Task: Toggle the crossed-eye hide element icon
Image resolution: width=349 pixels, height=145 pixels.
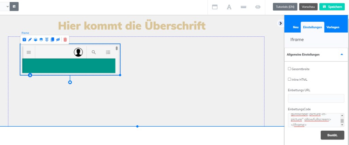Action: pyautogui.click(x=58, y=40)
